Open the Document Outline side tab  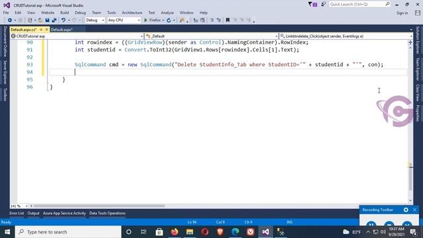click(5, 41)
